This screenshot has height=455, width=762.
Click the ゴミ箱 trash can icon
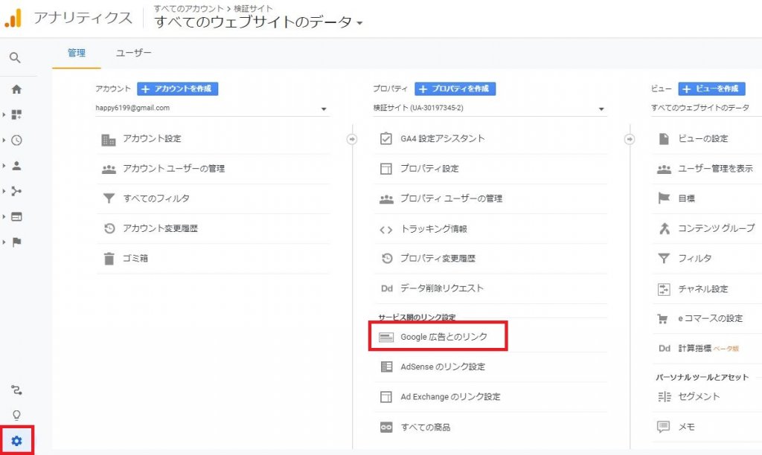pyautogui.click(x=109, y=258)
